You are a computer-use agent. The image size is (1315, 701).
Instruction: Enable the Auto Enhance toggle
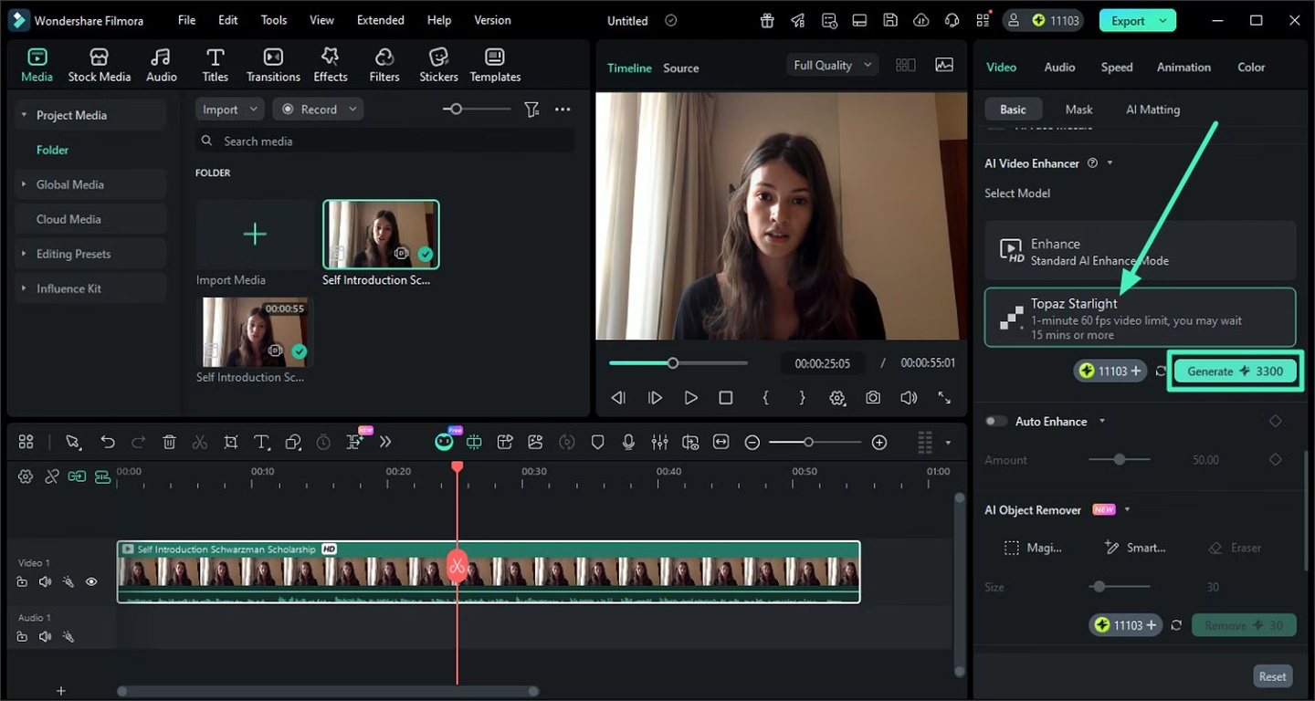pyautogui.click(x=996, y=422)
